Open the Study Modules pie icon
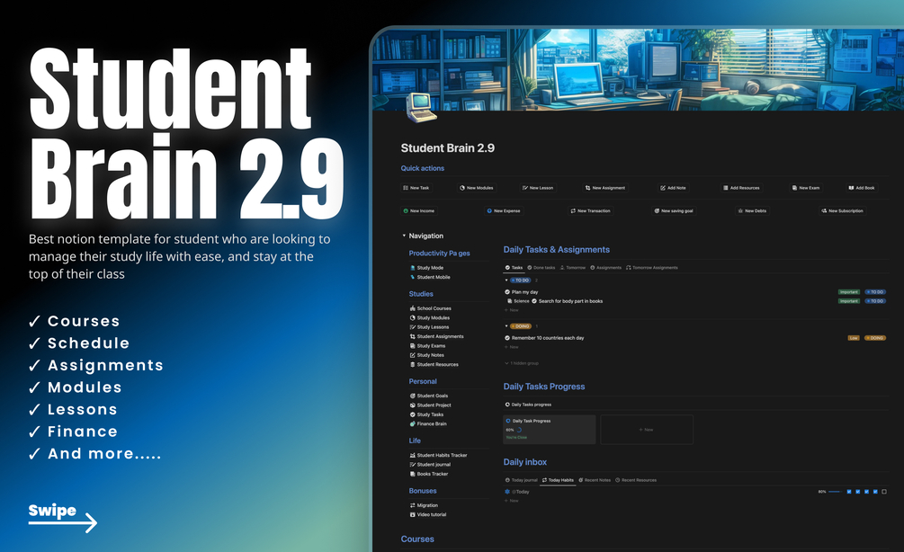The width and height of the screenshot is (904, 552). pos(412,317)
